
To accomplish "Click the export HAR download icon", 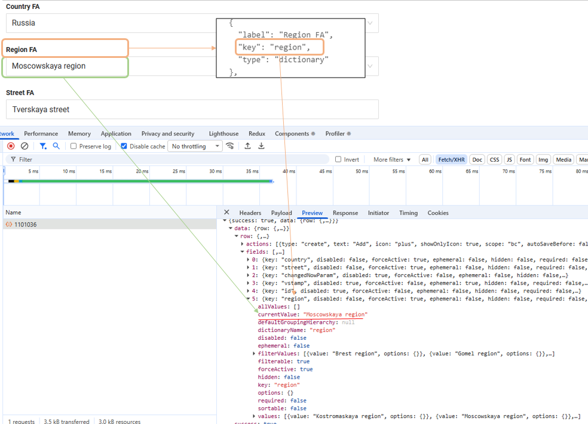I will tap(261, 146).
